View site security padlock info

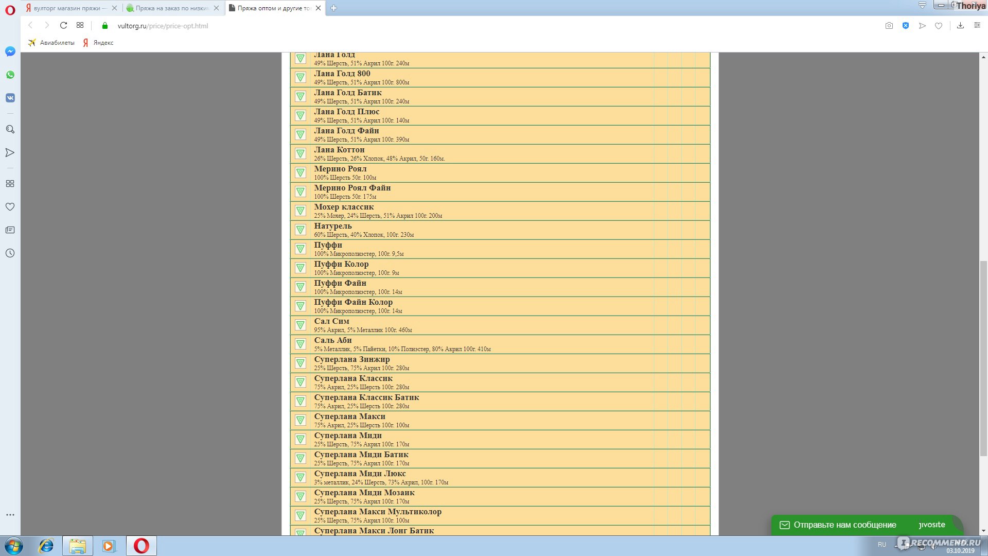pos(105,26)
